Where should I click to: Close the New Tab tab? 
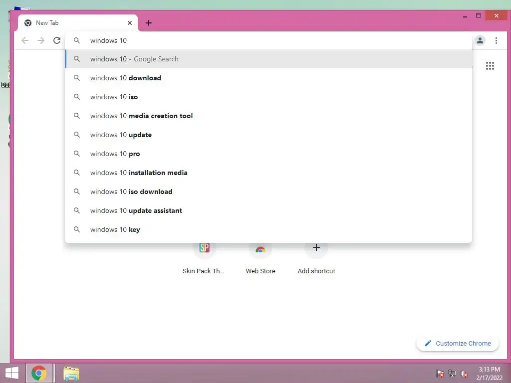pos(130,23)
